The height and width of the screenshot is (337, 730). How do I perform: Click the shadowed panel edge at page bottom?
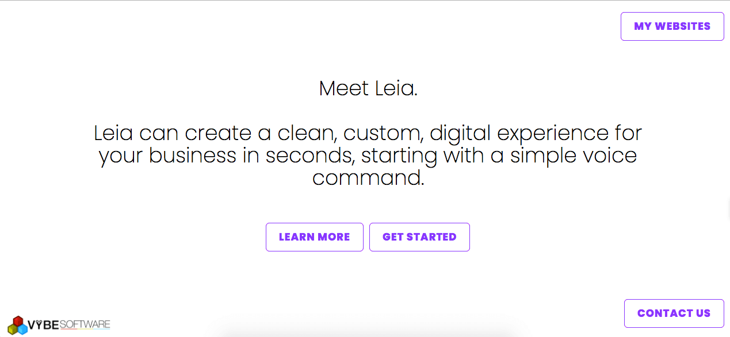coord(365,334)
